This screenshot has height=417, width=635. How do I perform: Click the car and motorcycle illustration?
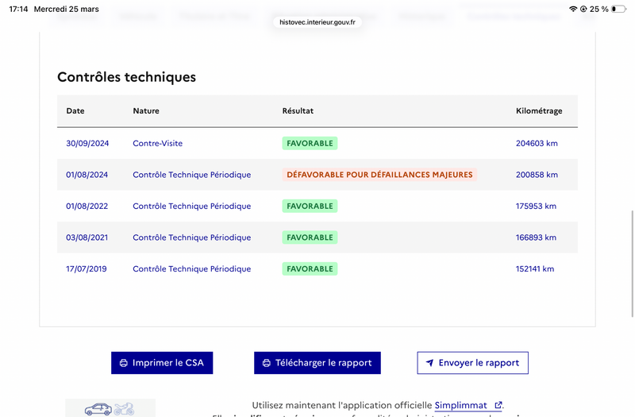[110, 408]
